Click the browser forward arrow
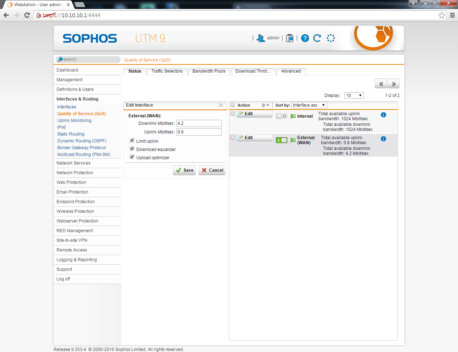The image size is (458, 352). pyautogui.click(x=16, y=15)
